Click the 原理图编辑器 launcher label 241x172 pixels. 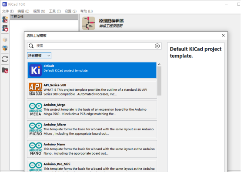(111, 21)
